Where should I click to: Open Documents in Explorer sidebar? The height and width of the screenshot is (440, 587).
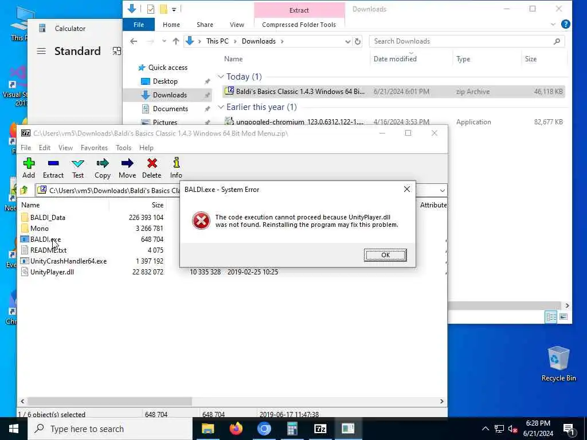tap(170, 108)
